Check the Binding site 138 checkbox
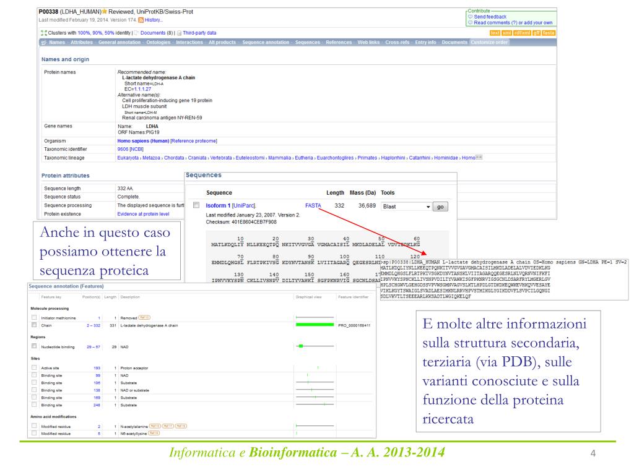Screen dimensions: 634x475 34,390
